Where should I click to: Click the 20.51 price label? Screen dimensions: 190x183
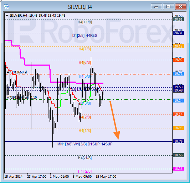tap(178, 20)
